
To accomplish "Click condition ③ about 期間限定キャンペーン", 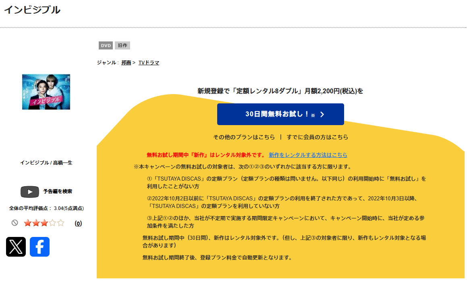I will coord(286,222).
